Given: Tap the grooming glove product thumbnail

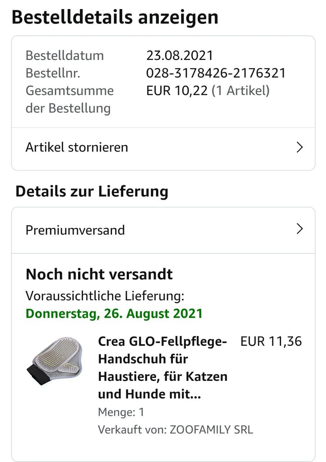Looking at the screenshot, I should pos(55,361).
